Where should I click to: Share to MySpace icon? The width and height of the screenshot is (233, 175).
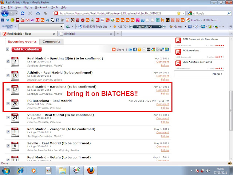[x=149, y=50]
